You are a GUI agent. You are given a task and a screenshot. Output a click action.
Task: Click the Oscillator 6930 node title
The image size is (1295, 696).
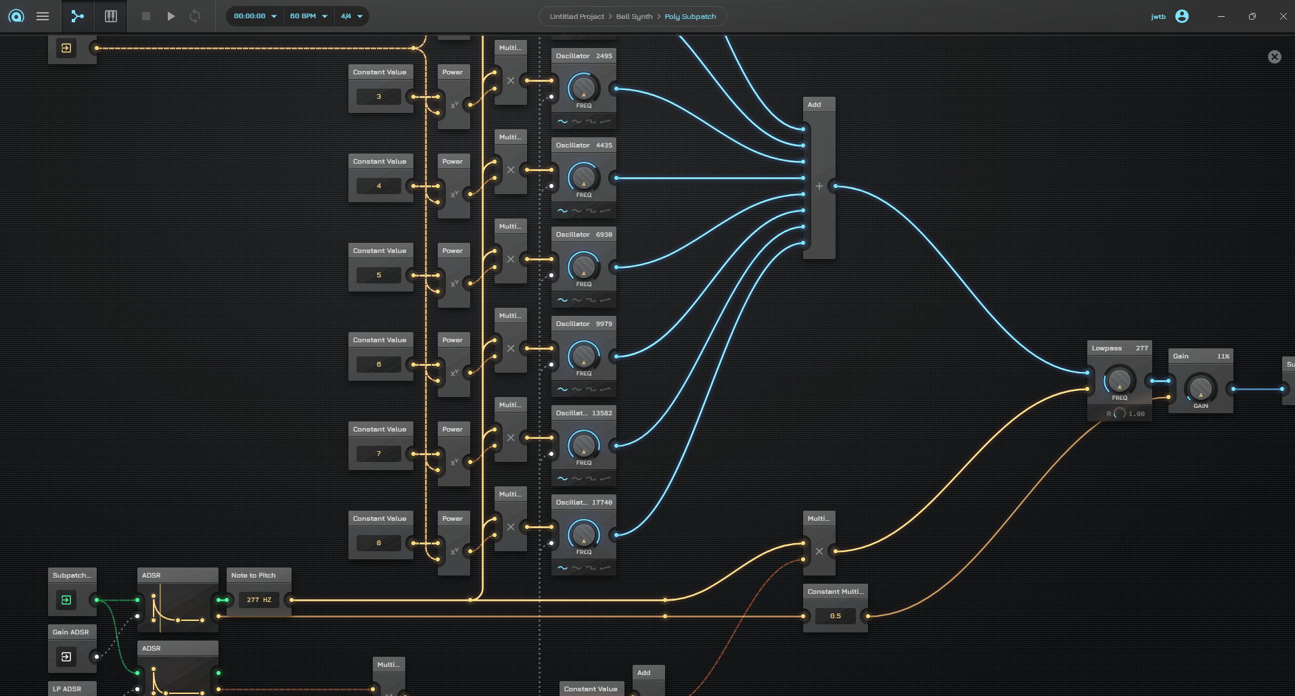point(573,235)
